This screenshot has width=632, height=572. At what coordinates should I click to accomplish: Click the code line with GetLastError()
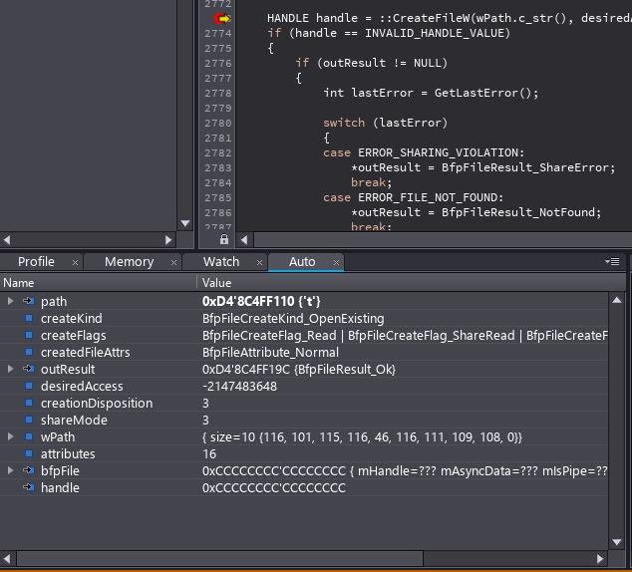pyautogui.click(x=431, y=93)
